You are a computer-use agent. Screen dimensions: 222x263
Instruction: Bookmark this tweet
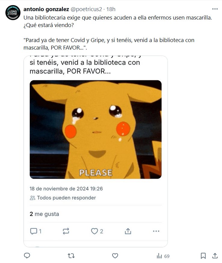coord(203,256)
